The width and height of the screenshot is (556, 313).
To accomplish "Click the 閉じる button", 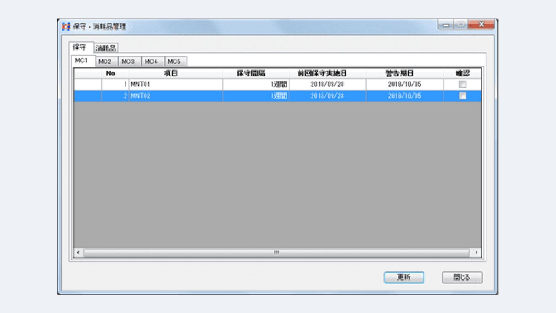I will pos(462,277).
